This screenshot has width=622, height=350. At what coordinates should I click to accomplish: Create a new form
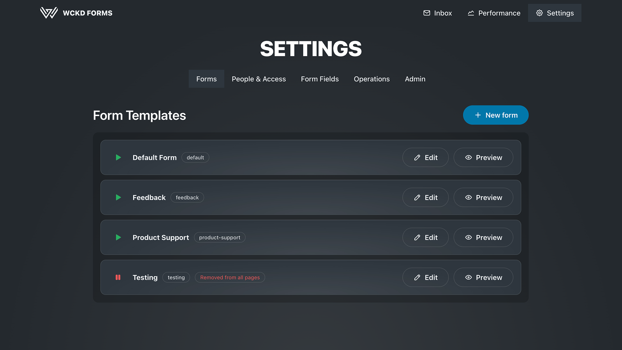pos(496,115)
